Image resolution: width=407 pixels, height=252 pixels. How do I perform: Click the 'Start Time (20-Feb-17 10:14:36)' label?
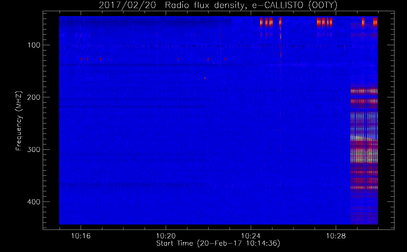point(218,243)
